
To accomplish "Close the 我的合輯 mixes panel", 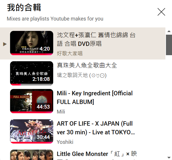I will pyautogui.click(x=161, y=12).
